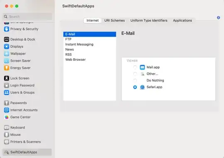Choose Web Browser in the list
224x158 pixels.
click(90, 59)
